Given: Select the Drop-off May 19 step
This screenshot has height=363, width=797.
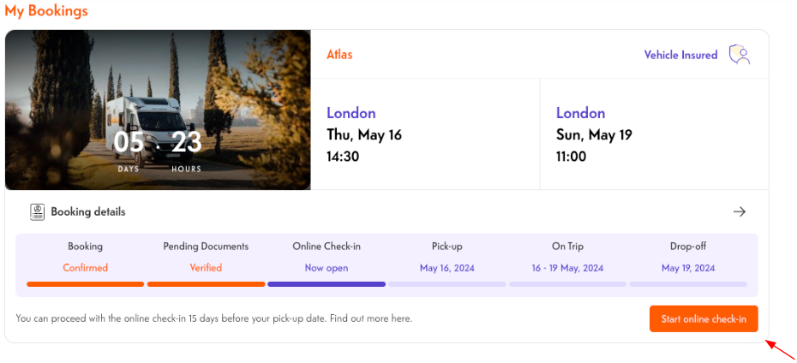Looking at the screenshot, I should click(687, 257).
